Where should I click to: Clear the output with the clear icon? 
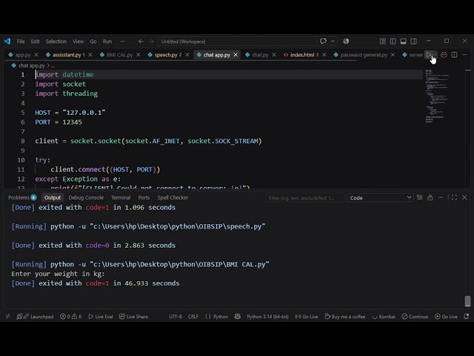420,197
